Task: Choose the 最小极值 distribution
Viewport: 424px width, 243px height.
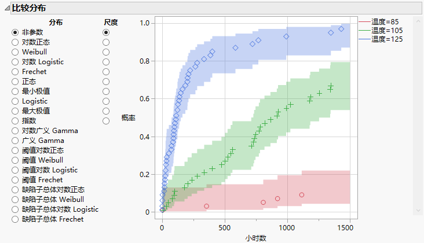Action: click(15, 91)
